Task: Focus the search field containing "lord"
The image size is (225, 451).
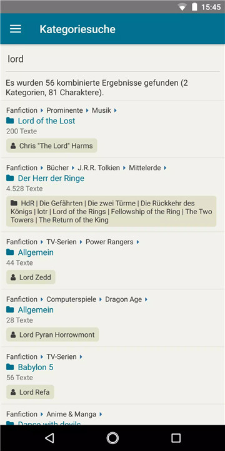Action: click(112, 60)
